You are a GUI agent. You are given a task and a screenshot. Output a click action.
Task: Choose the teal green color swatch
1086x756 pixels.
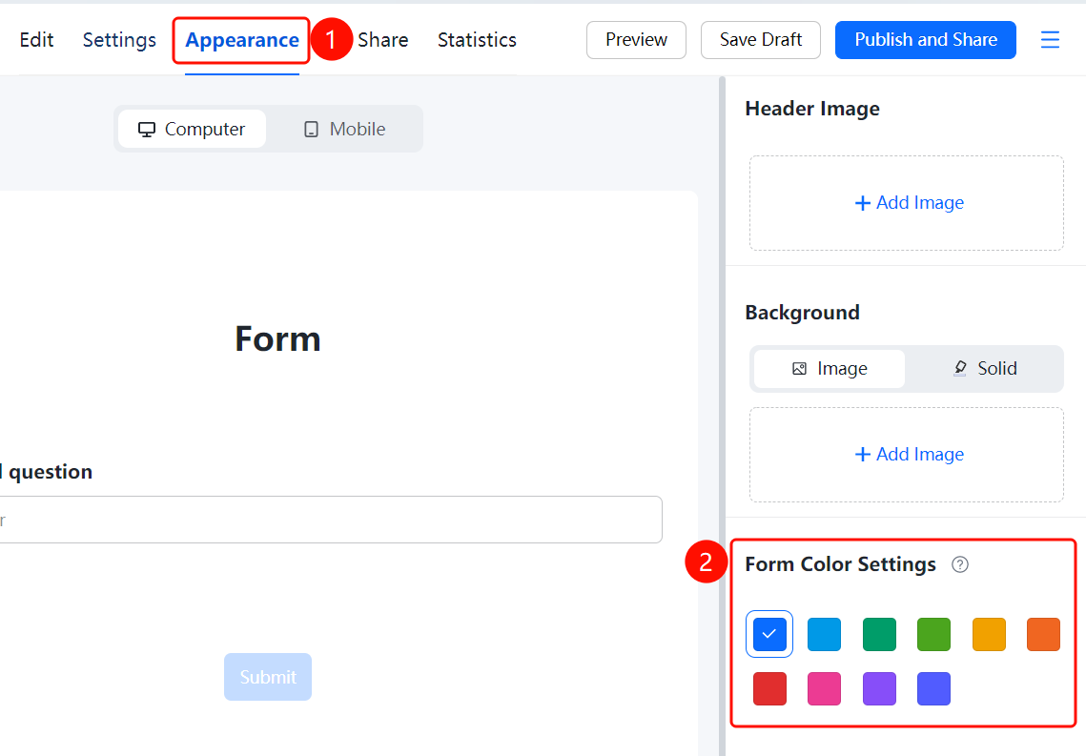point(879,634)
